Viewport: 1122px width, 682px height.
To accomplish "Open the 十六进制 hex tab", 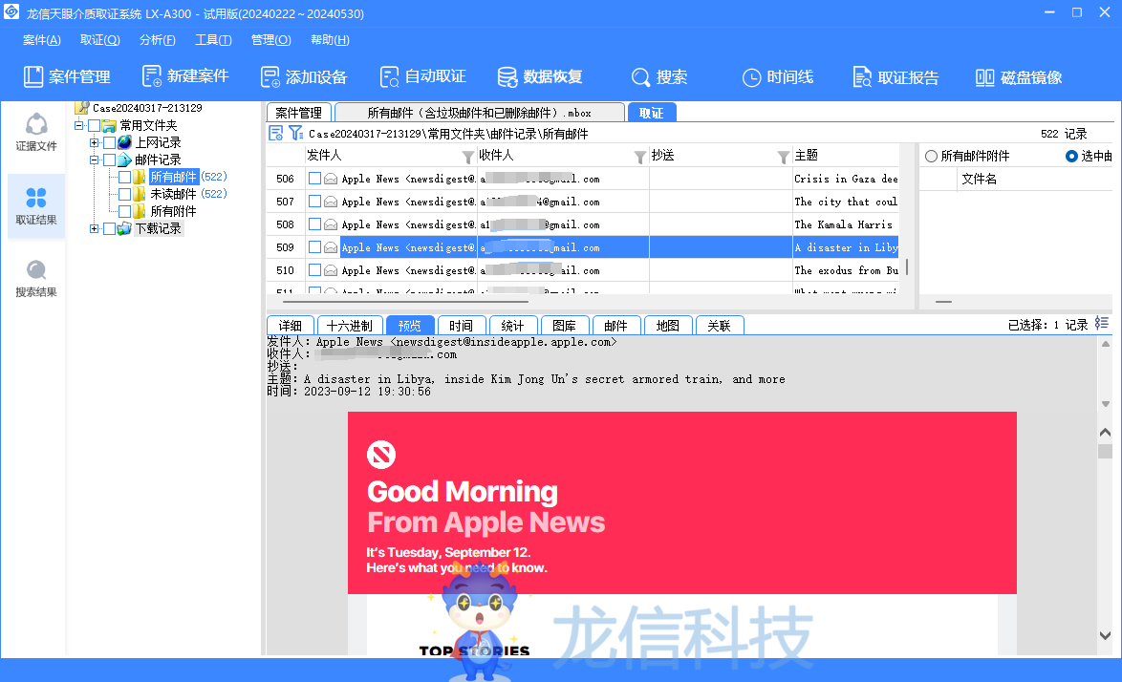I will pos(349,326).
